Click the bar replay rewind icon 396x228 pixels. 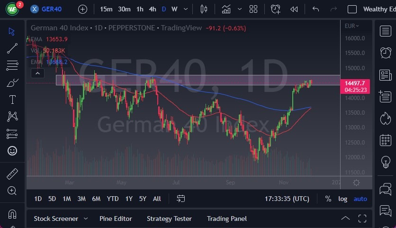coord(294,9)
